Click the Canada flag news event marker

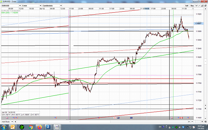(182, 118)
